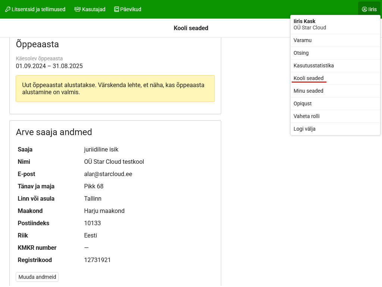Click the school year date range

pos(49,66)
